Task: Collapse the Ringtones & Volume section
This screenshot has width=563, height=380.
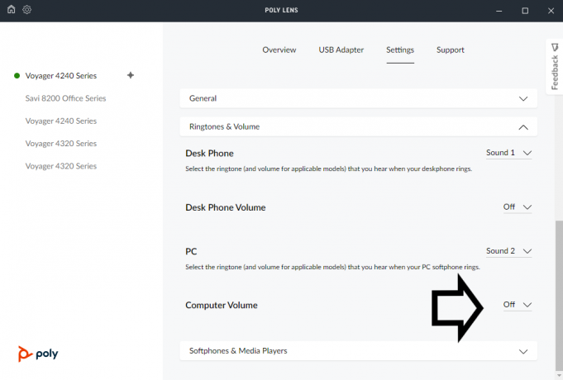Action: pyautogui.click(x=522, y=127)
